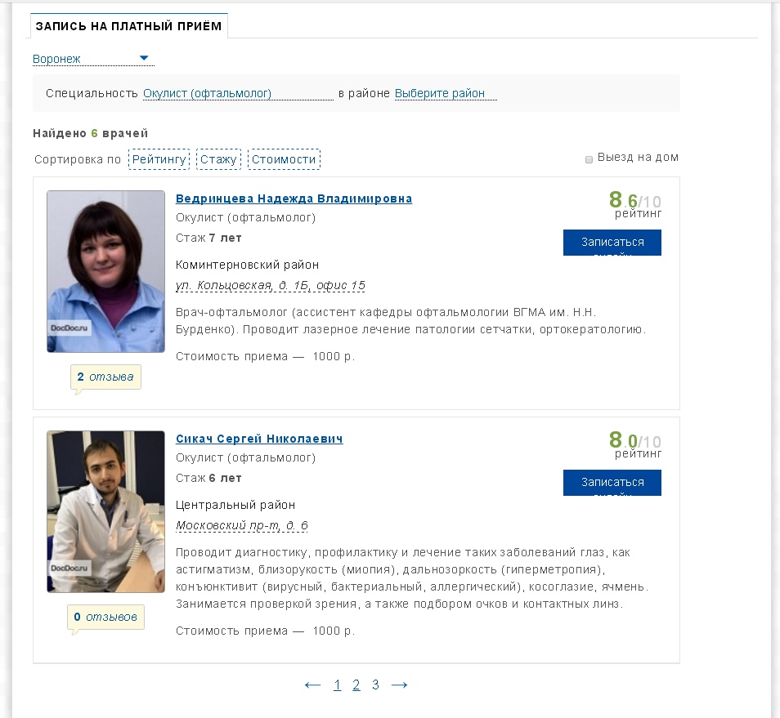Click Записаться button for Ведринцева
This screenshot has height=718, width=780.
tap(612, 243)
